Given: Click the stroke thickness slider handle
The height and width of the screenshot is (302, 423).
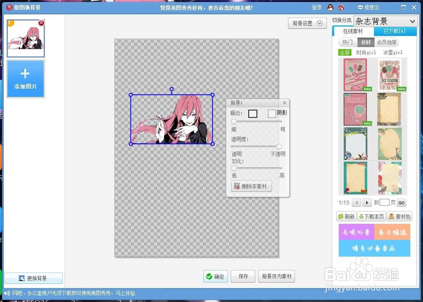Looking at the screenshot, I should pyautogui.click(x=234, y=122).
